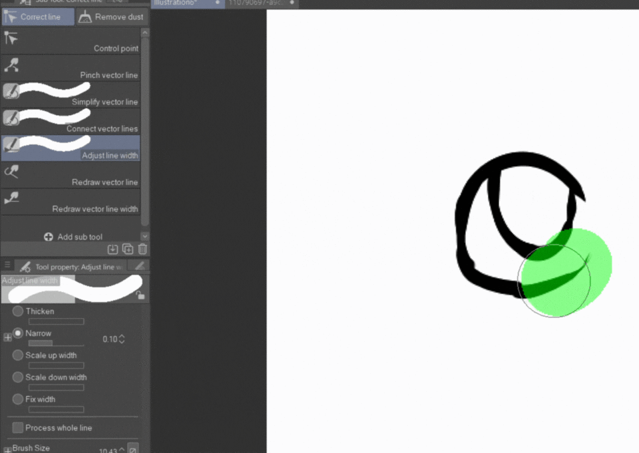The height and width of the screenshot is (453, 639).
Task: Expand the Brush Size plus icon
Action: click(x=7, y=450)
